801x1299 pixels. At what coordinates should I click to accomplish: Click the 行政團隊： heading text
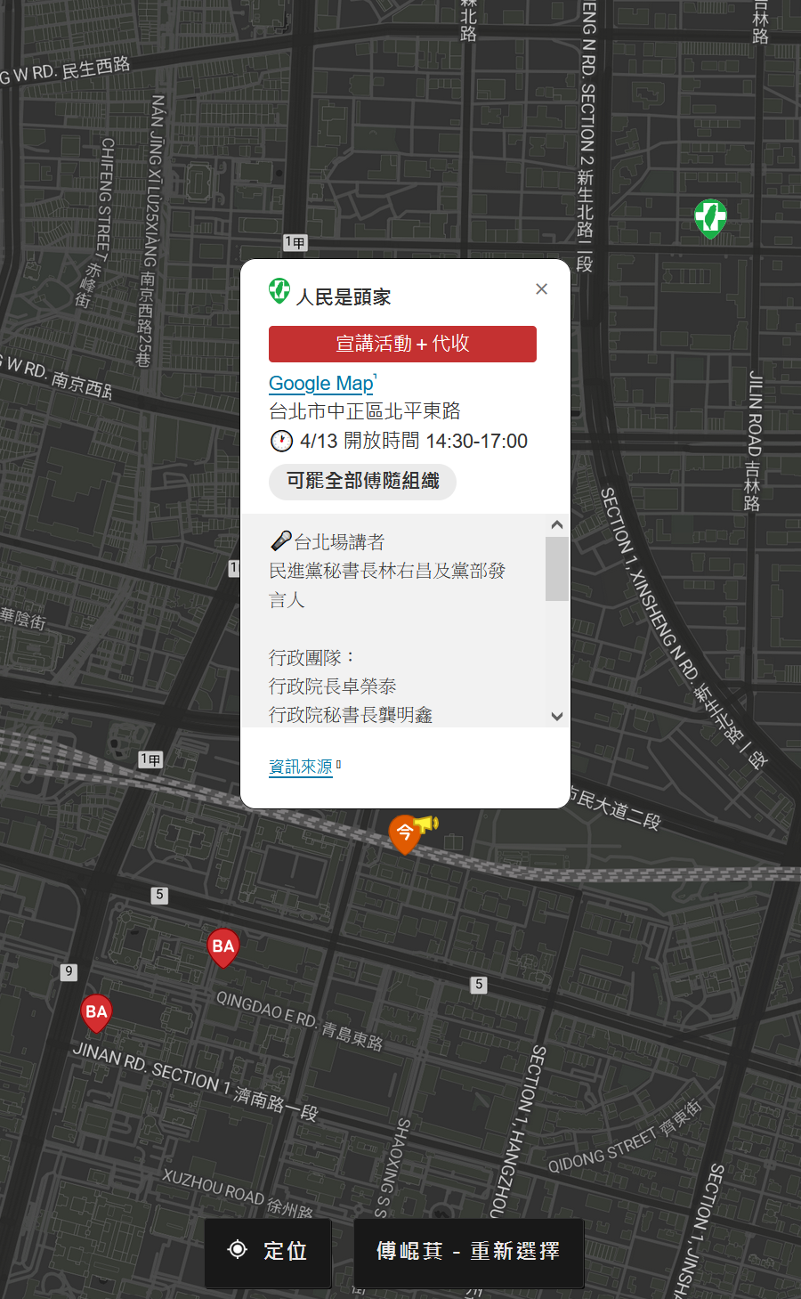click(312, 658)
